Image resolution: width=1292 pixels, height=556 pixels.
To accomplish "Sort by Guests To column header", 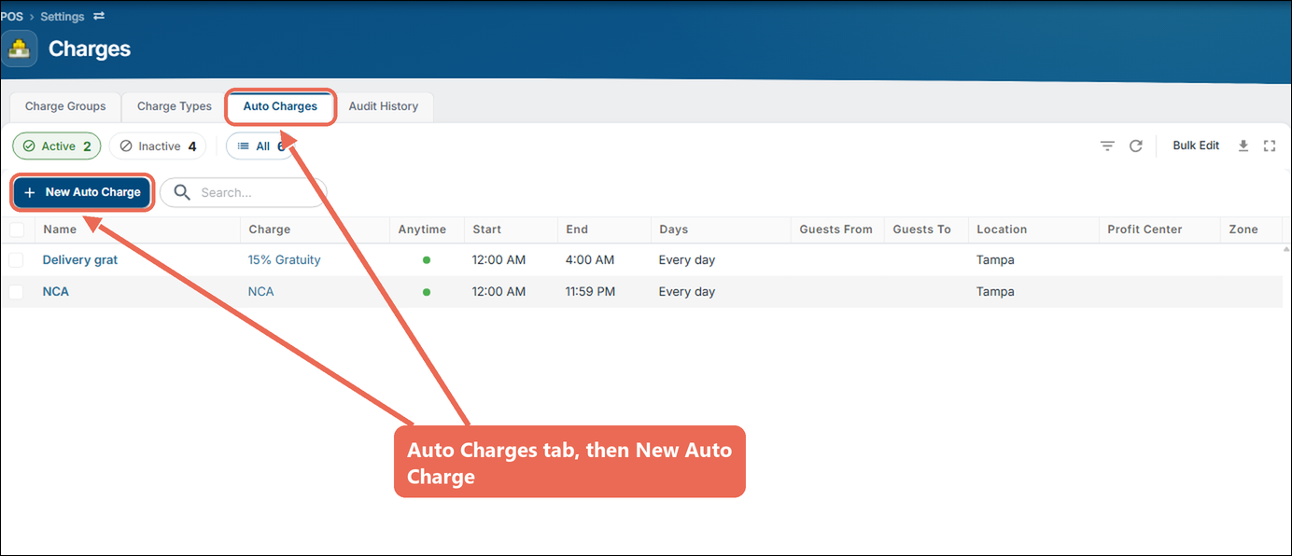I will [921, 229].
